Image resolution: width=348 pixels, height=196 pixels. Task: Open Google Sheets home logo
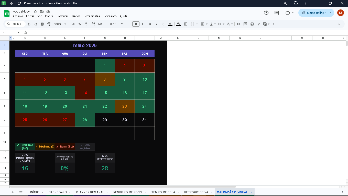click(7, 13)
